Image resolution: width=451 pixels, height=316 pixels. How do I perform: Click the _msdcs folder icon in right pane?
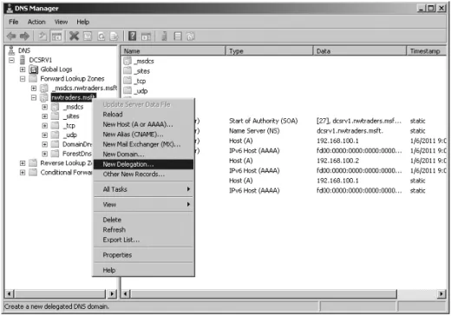[127, 61]
